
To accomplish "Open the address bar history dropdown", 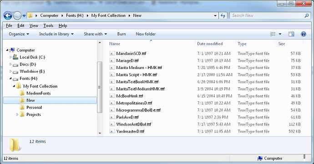I will (215, 15).
